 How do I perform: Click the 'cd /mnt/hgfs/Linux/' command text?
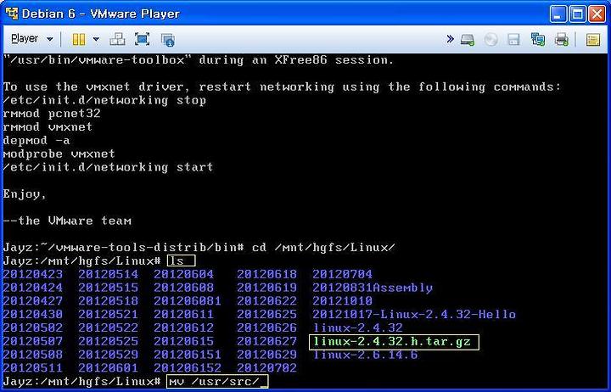[x=323, y=248]
